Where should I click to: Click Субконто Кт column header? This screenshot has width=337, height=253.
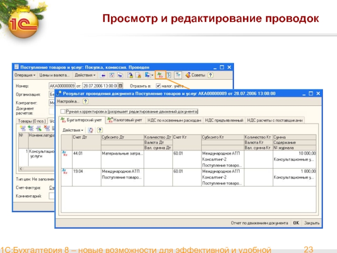pyautogui.click(x=223, y=137)
